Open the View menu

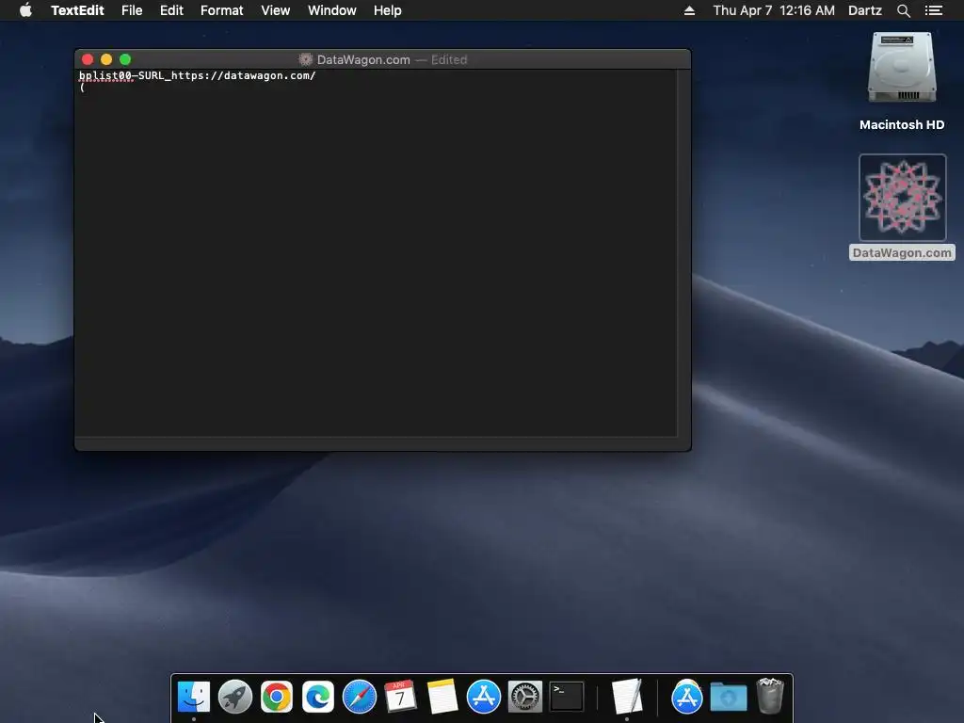click(x=276, y=10)
